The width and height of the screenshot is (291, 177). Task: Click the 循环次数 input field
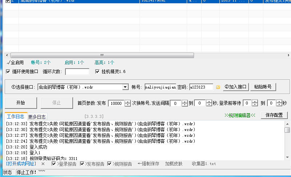[77, 71]
